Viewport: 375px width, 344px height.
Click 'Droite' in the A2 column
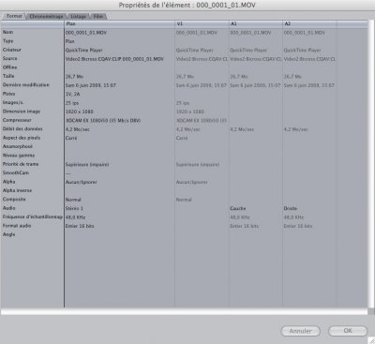click(x=291, y=208)
